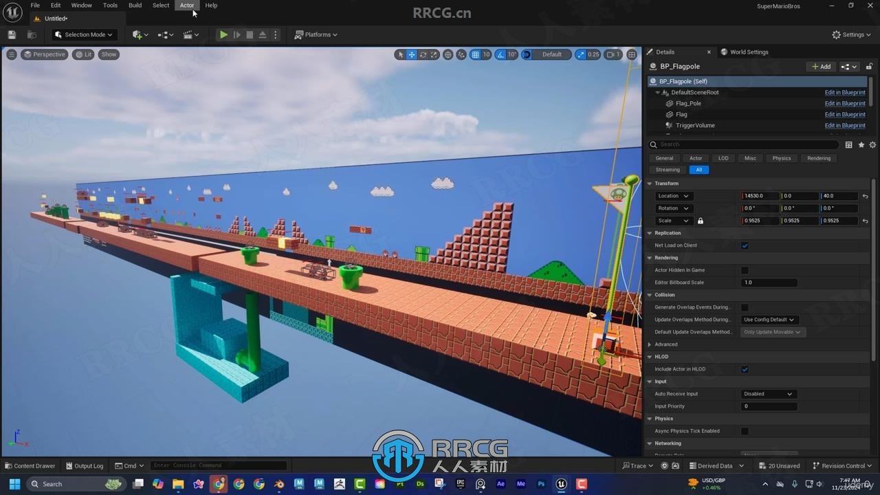The image size is (880, 495).
Task: Open the Build menu
Action: click(135, 5)
